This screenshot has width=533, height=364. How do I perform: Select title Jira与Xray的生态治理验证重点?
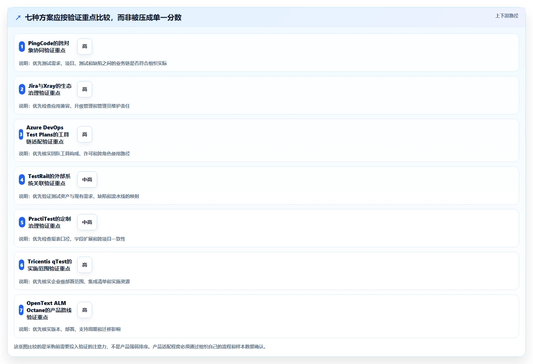click(x=50, y=89)
